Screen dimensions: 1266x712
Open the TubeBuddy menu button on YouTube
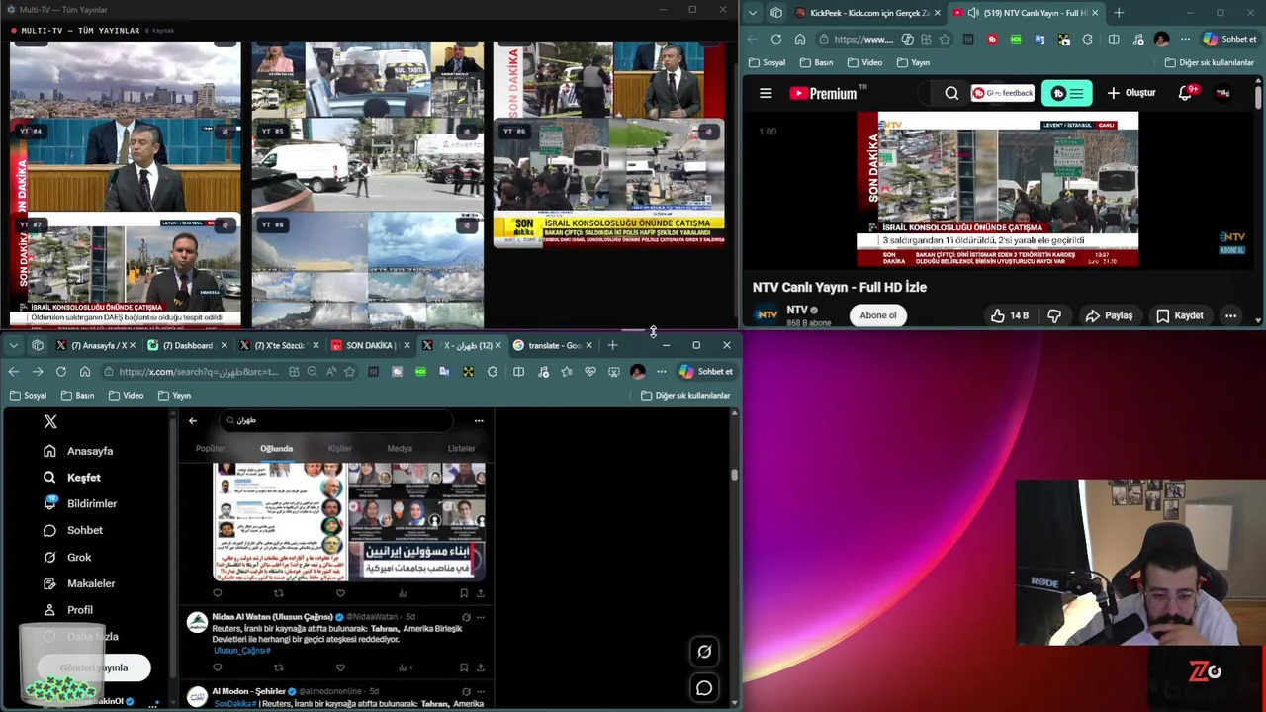coord(1067,93)
